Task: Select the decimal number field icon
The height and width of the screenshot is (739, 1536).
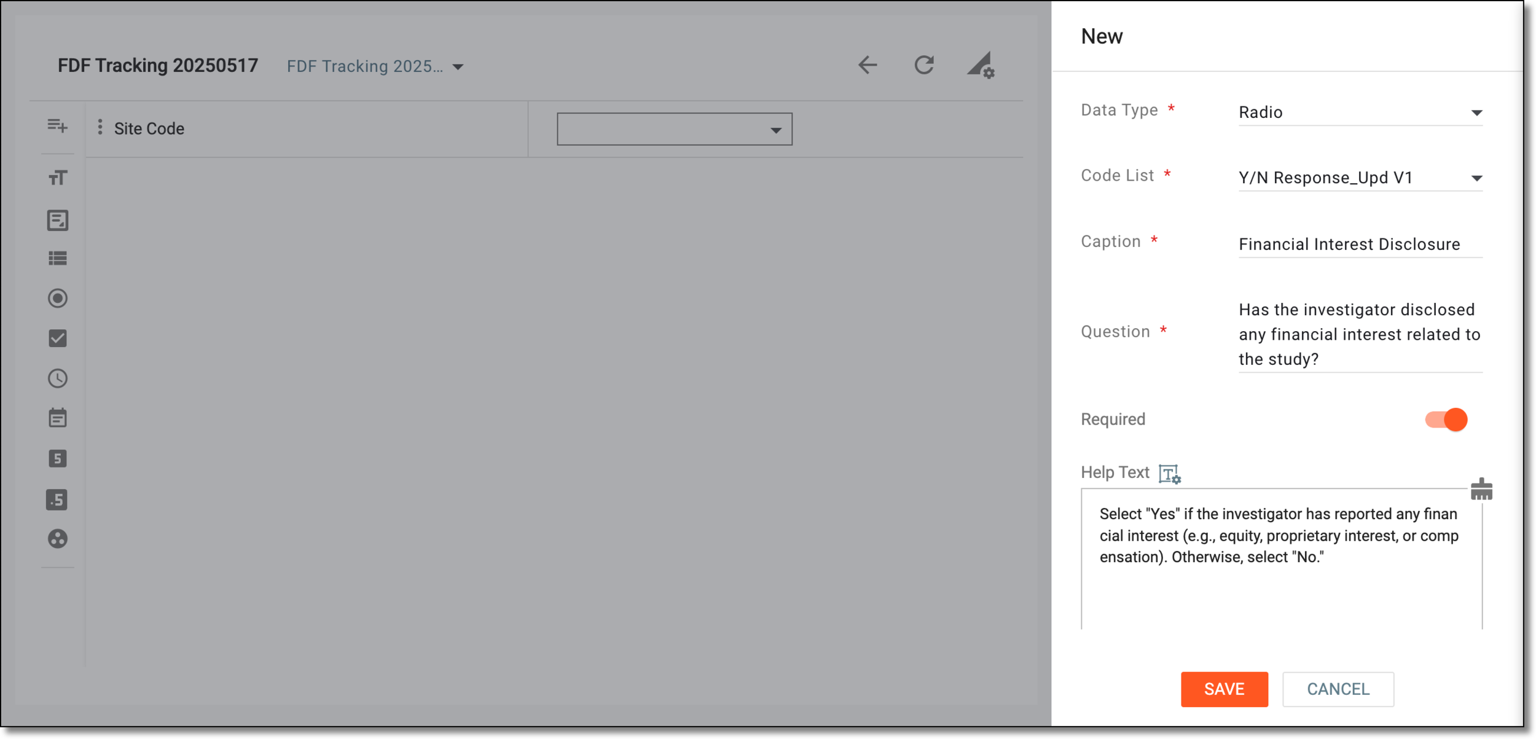Action: pos(57,499)
